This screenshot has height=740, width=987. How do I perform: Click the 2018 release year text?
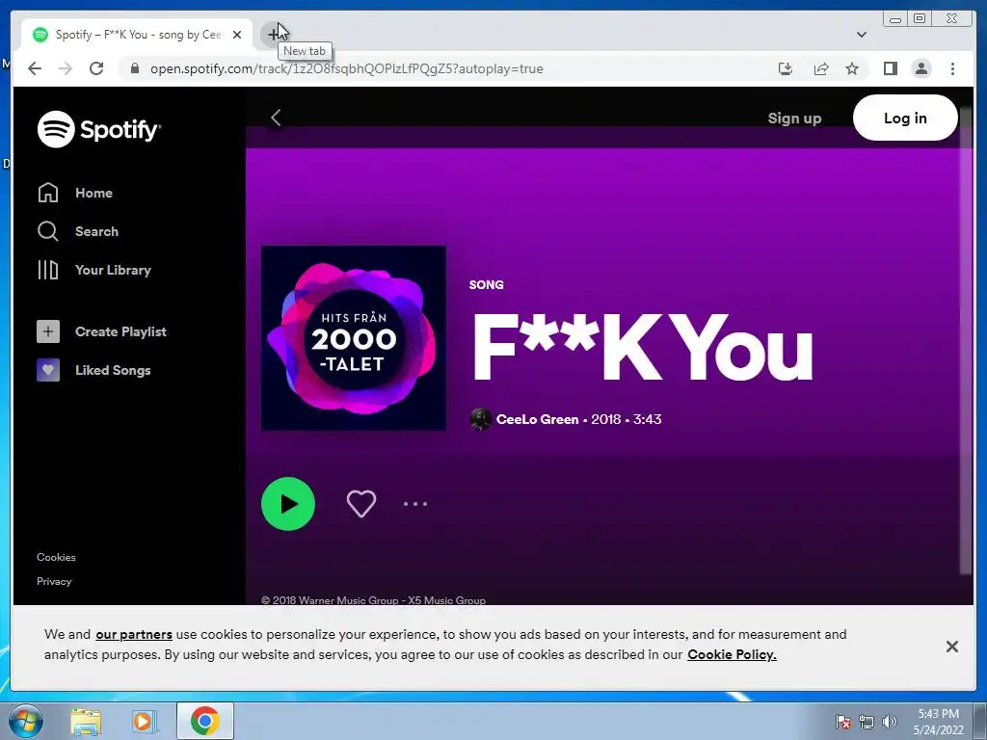point(605,419)
